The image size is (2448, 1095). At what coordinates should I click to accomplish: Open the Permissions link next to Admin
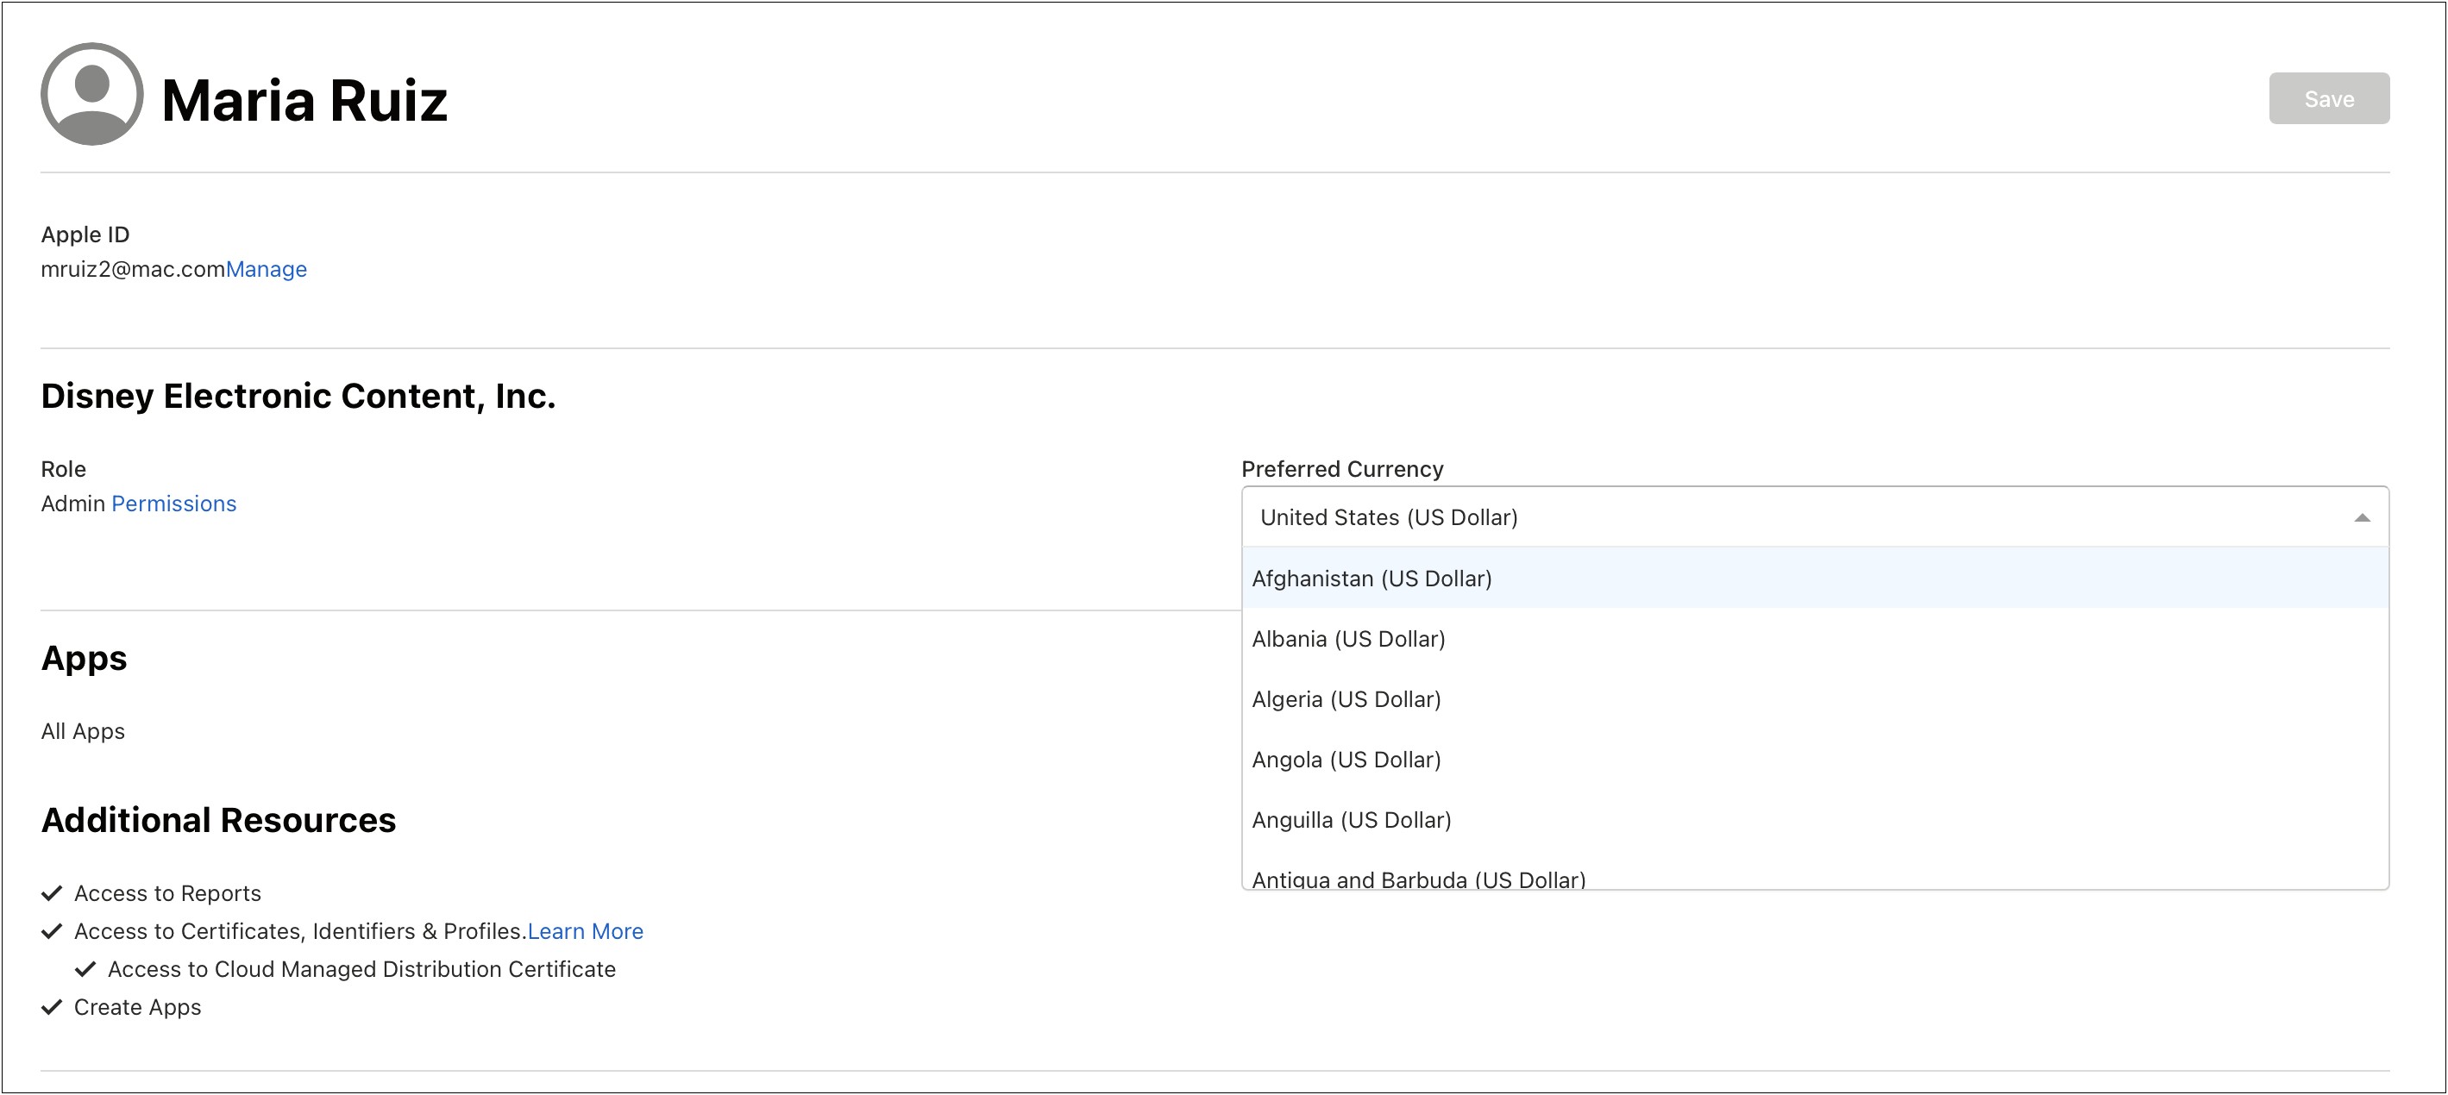(174, 504)
